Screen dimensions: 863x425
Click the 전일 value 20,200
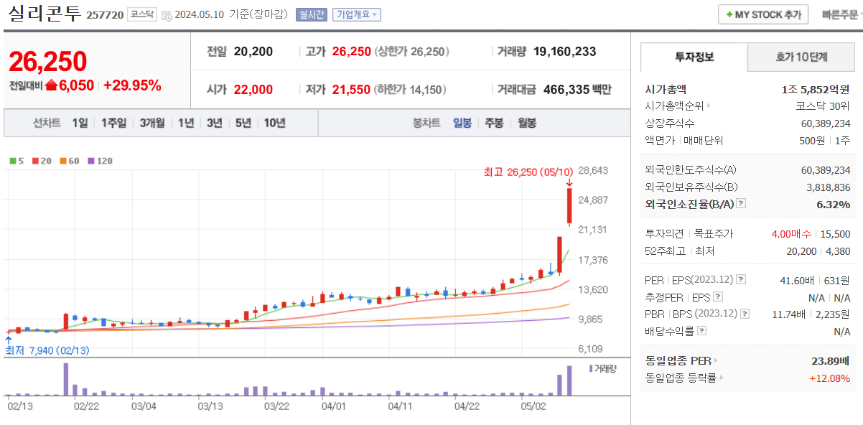253,52
